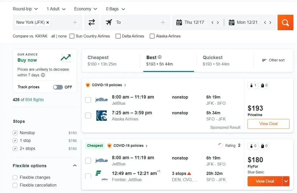Open Economy cabin class dropdown
Image resolution: width=297 pixels, height=193 pixels.
pos(86,9)
